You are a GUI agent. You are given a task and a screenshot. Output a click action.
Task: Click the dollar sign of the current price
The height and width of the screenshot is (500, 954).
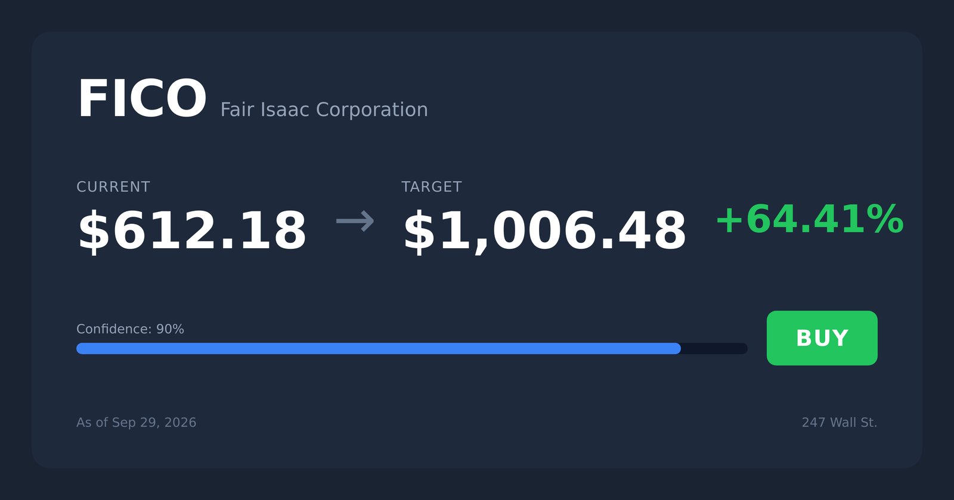[x=94, y=232]
